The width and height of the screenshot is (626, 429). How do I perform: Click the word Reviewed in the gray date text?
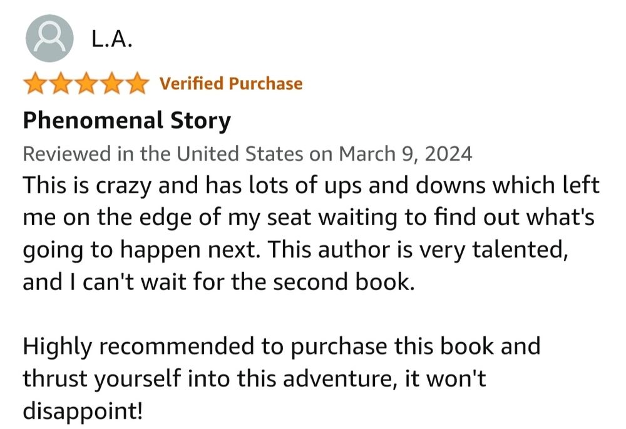67,154
